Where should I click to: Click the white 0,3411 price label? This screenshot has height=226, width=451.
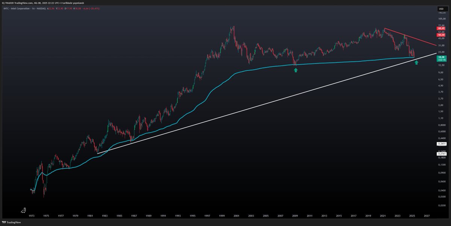441,144
